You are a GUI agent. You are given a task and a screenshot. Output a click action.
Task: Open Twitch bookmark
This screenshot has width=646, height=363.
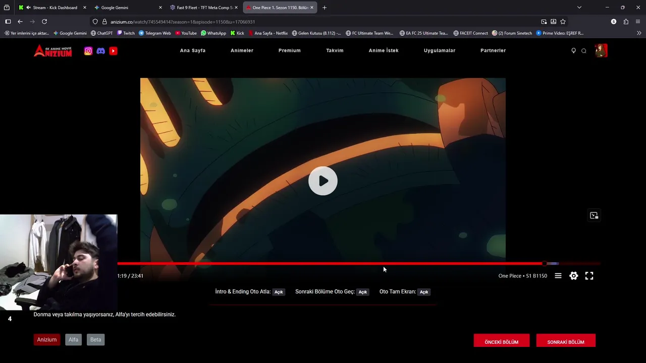click(126, 33)
